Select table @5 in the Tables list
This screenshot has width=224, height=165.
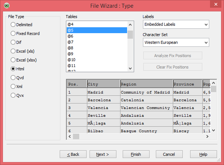pyautogui.click(x=97, y=30)
